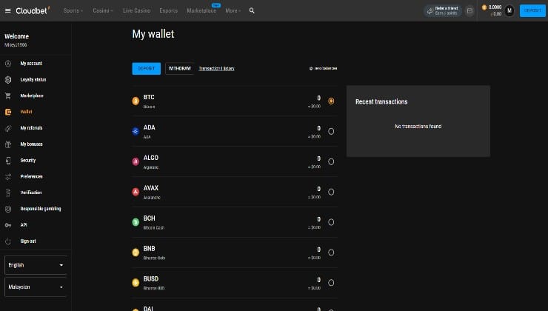Click the My referrals sidebar icon
This screenshot has width=548, height=311.
[x=8, y=128]
